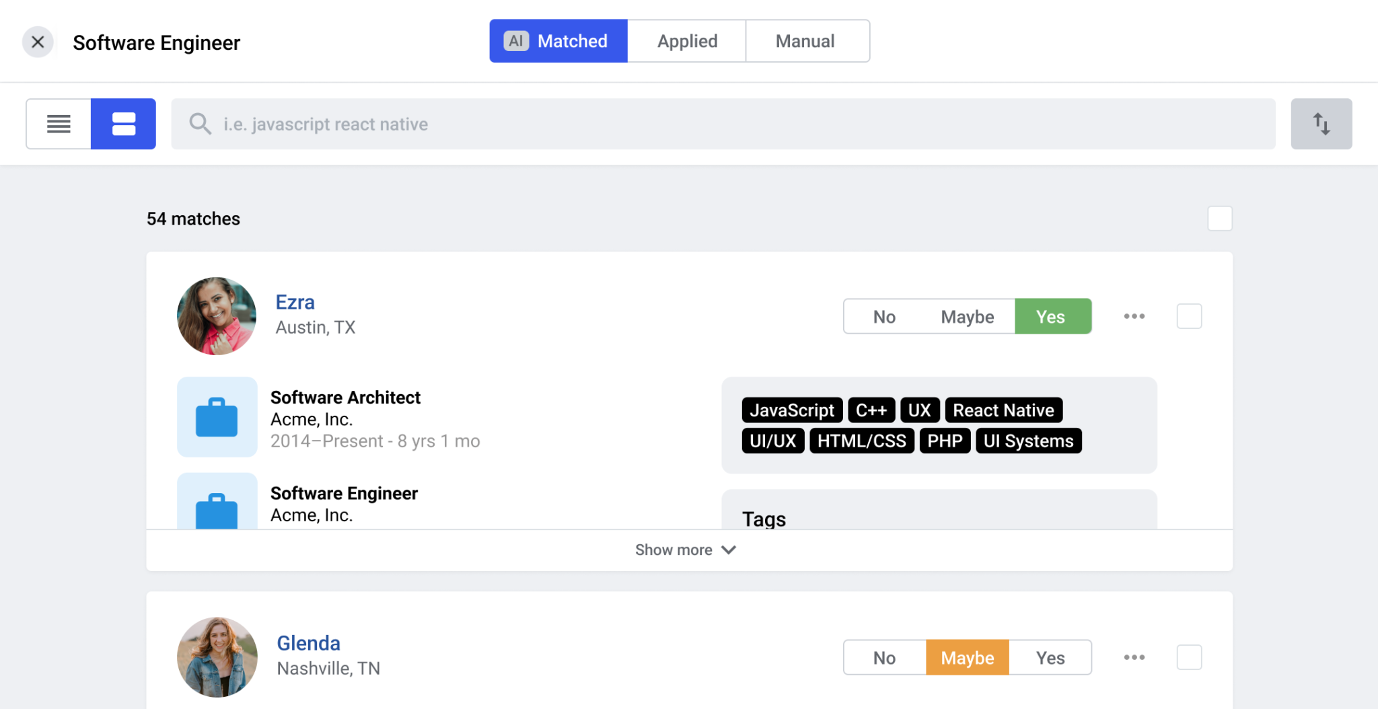Open Ezra's profile name link
The height and width of the screenshot is (709, 1378).
click(x=295, y=302)
